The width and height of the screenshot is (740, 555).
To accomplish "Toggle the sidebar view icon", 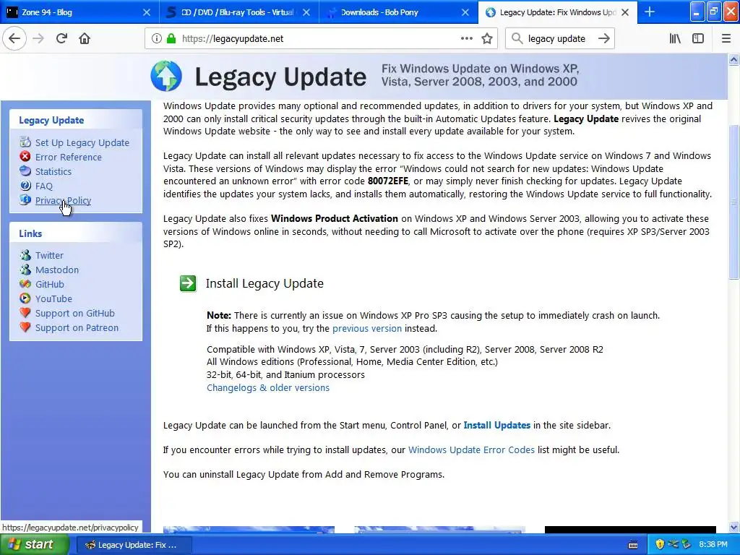I will 698,39.
